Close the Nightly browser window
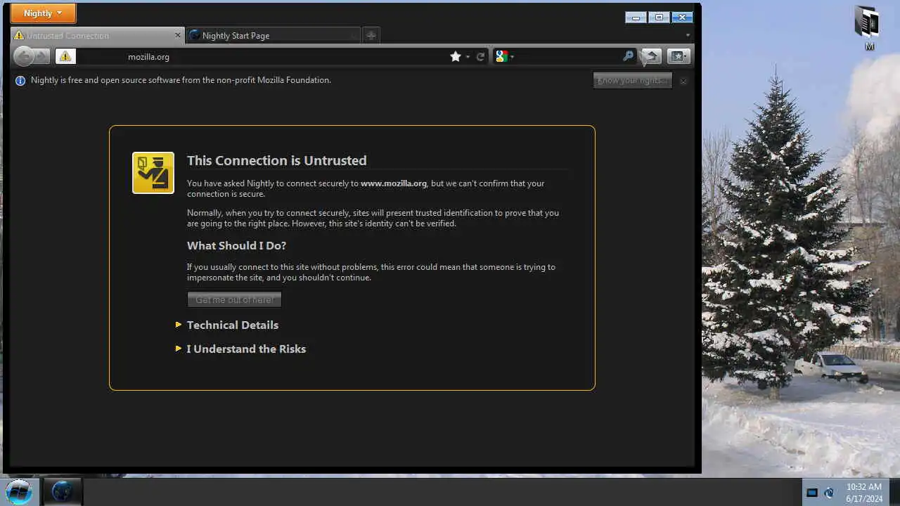Image resolution: width=900 pixels, height=506 pixels. (682, 18)
